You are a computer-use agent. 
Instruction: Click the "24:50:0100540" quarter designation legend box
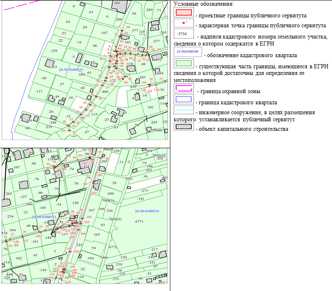click(188, 52)
